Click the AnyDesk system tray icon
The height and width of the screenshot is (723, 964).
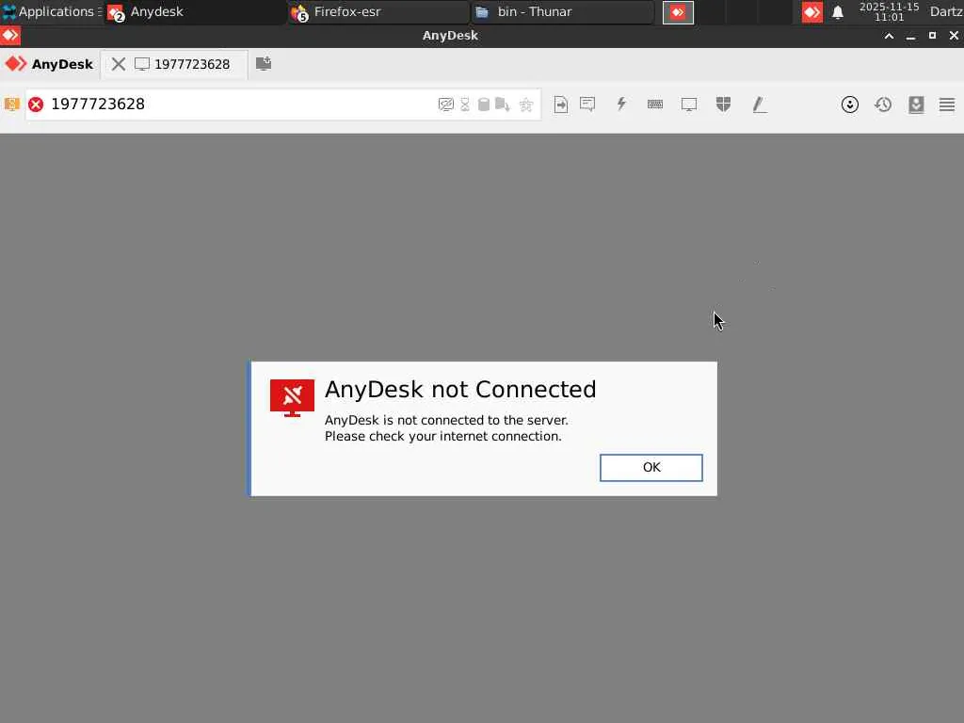(812, 12)
